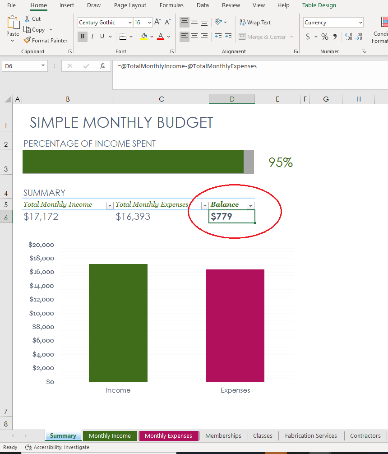Viewport: 388px width, 454px height.
Task: Expand Merge & Center dropdown arrow
Action: pos(291,37)
